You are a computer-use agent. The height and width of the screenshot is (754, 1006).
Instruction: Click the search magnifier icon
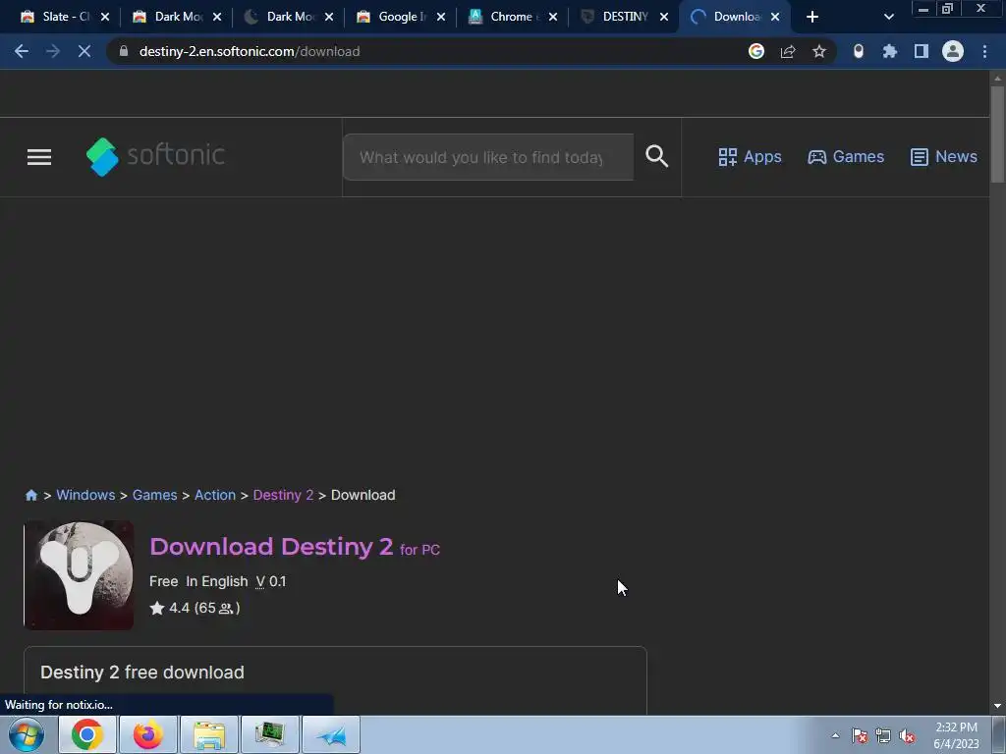(657, 156)
